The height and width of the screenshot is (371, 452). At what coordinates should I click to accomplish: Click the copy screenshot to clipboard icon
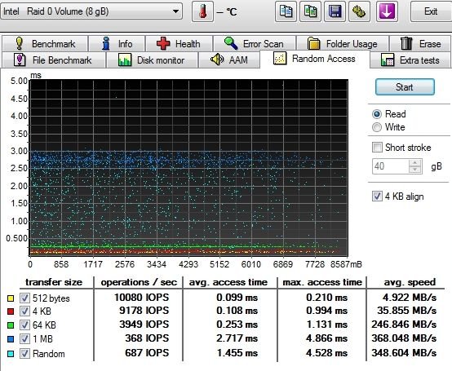310,11
